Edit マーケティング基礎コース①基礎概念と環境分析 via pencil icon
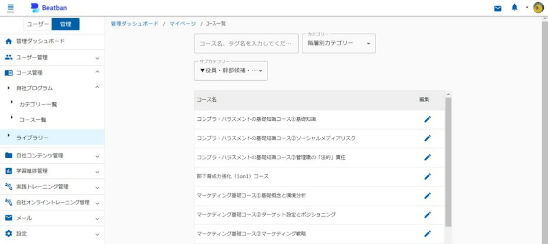The height and width of the screenshot is (244, 548). tap(427, 196)
